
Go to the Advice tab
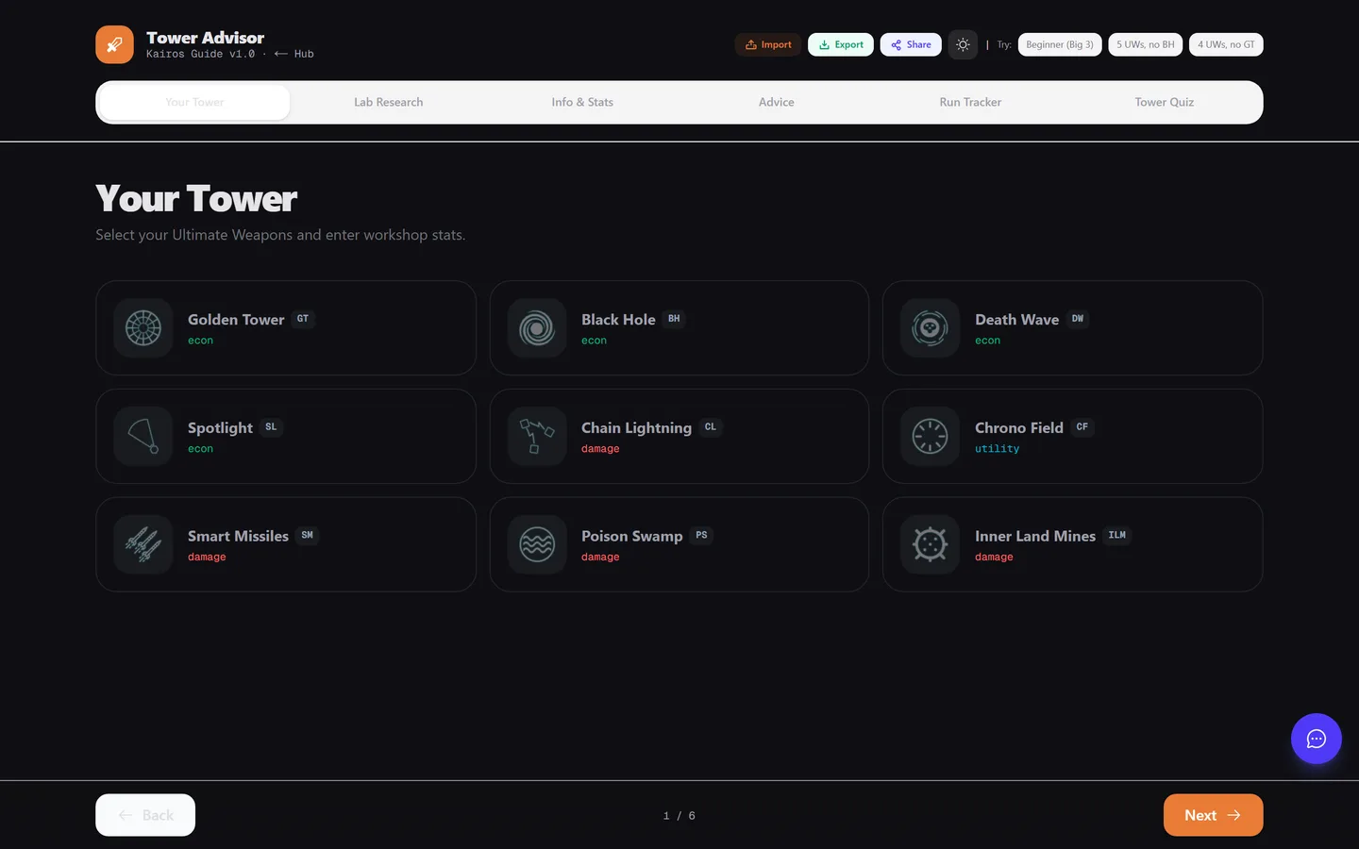(777, 102)
